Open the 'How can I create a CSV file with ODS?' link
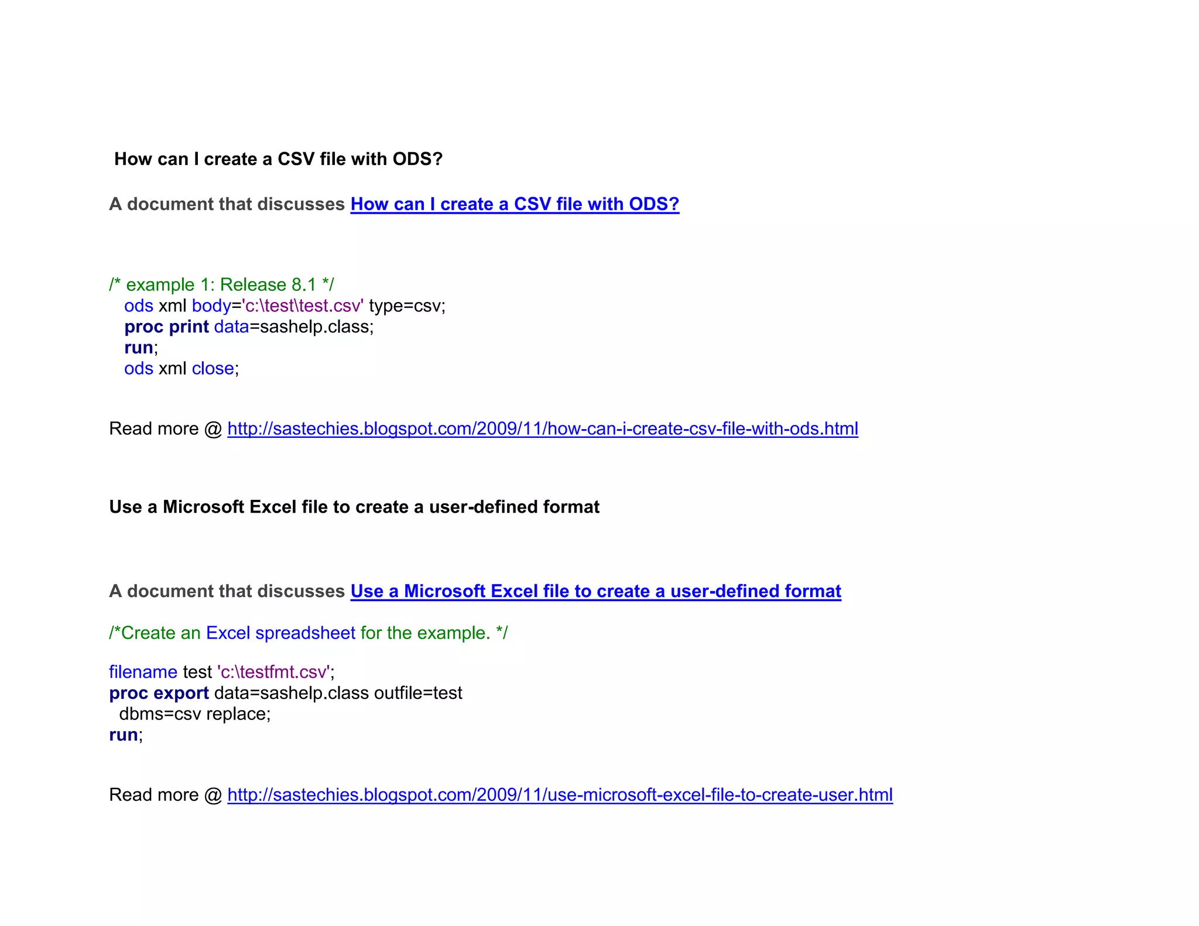The width and height of the screenshot is (1199, 926). pos(514,204)
